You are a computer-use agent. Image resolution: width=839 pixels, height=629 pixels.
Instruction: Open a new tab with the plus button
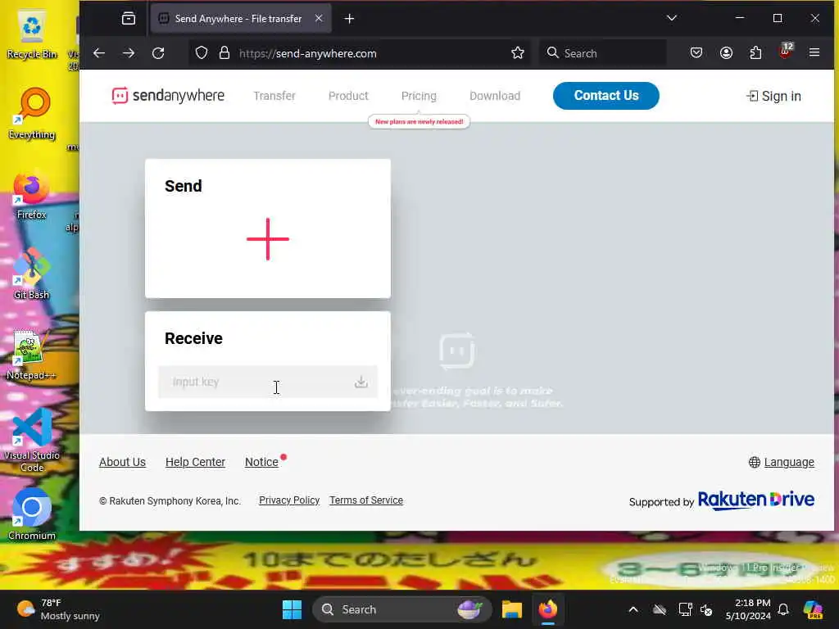(349, 19)
